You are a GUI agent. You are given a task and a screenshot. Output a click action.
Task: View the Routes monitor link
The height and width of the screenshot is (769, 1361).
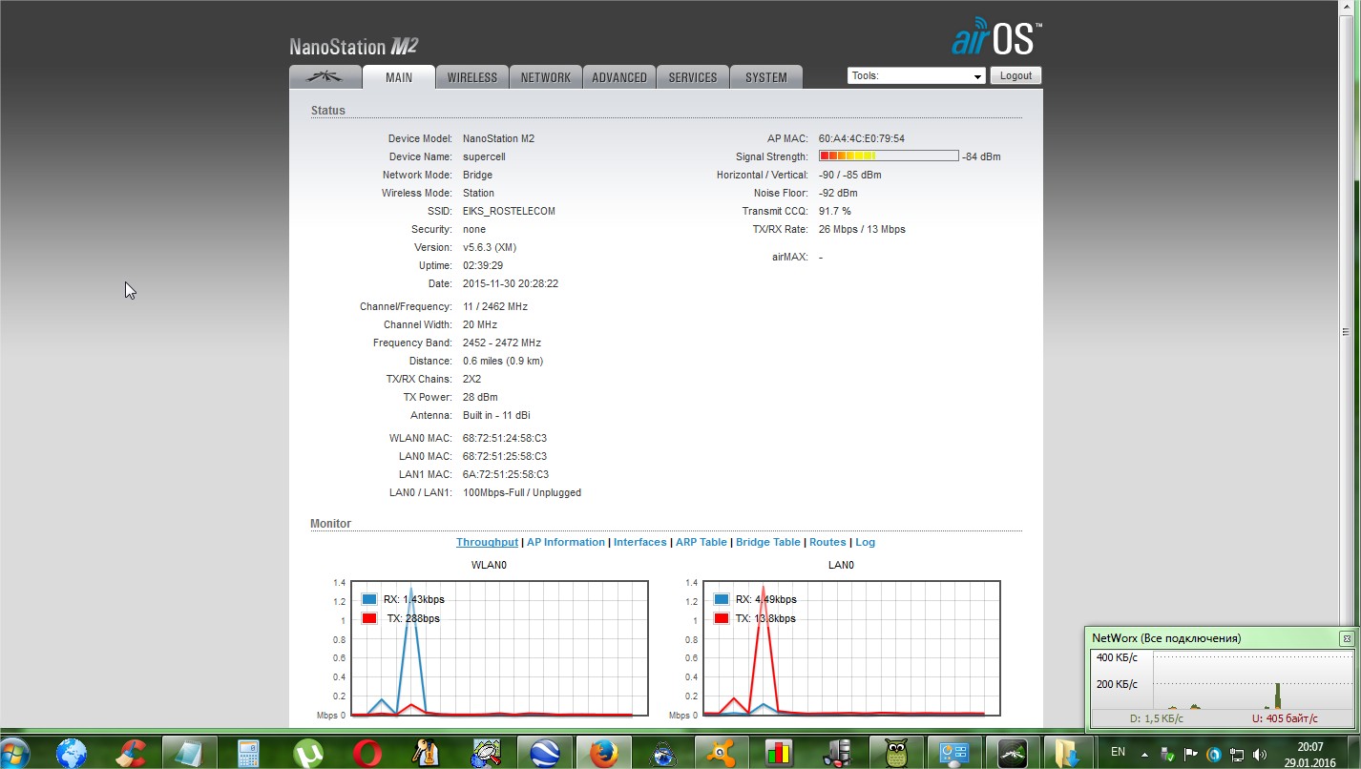coord(827,542)
